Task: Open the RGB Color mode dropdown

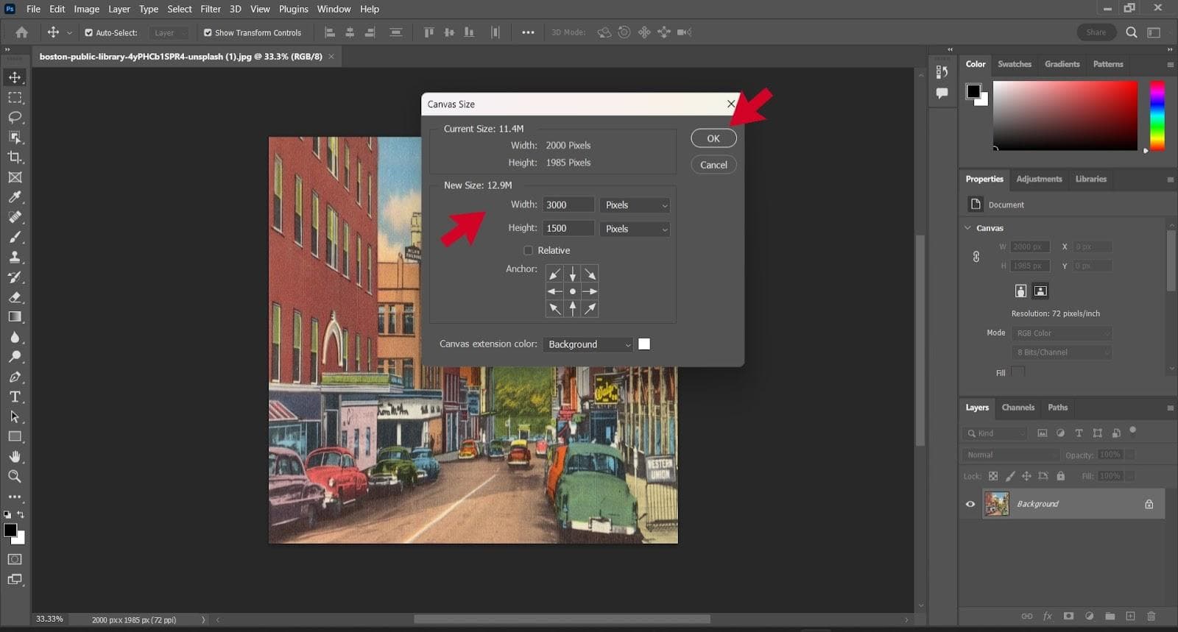Action: coord(1061,333)
